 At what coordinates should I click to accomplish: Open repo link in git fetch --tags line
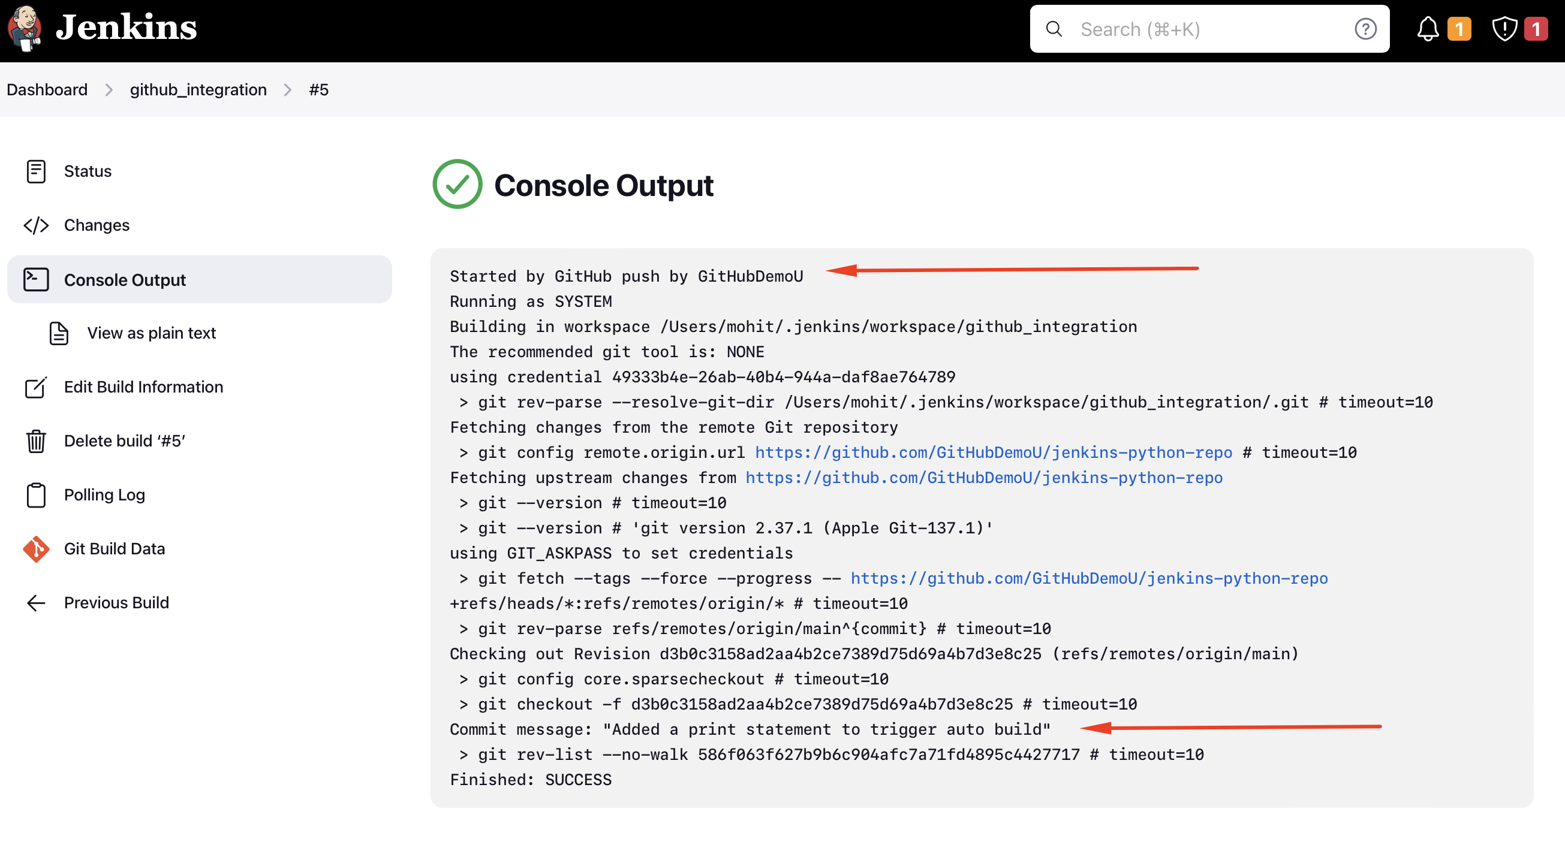pyautogui.click(x=1089, y=578)
